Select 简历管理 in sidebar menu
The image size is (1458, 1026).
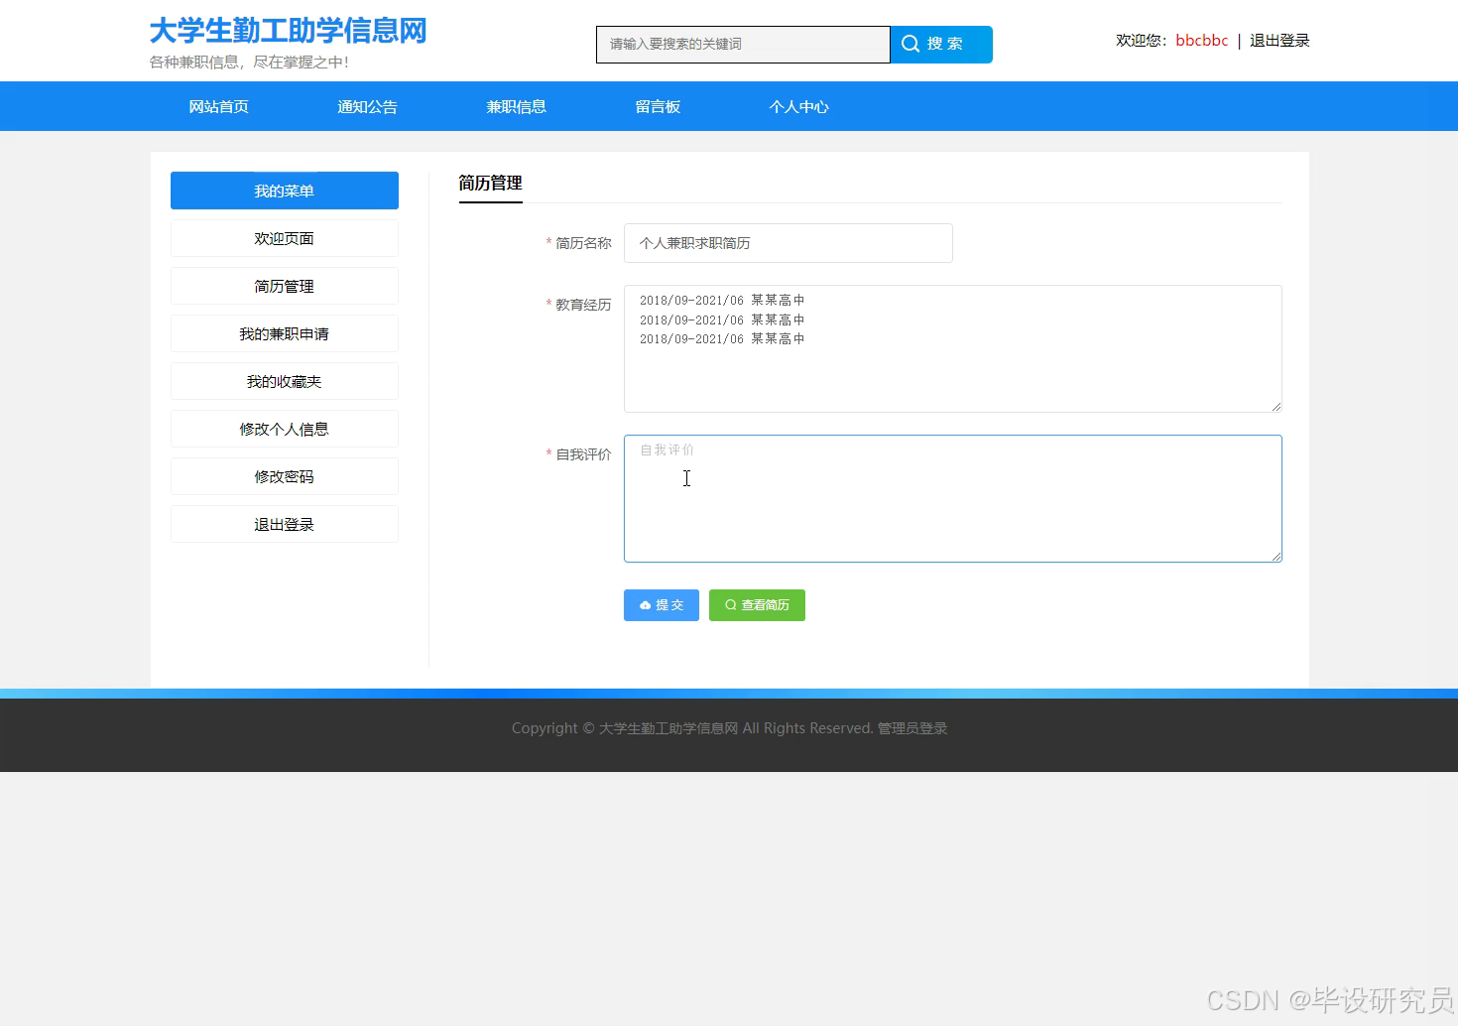pos(285,286)
